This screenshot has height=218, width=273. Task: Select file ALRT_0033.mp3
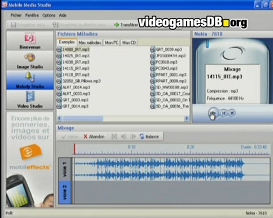[76, 94]
